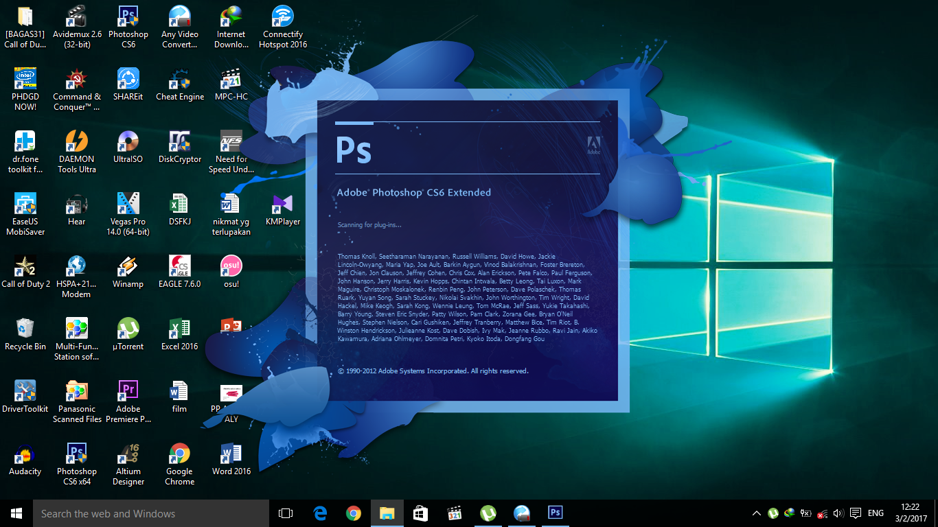Screen dimensions: 938x527
Task: Select Any Video Converter desktop shortcut
Action: point(180,27)
